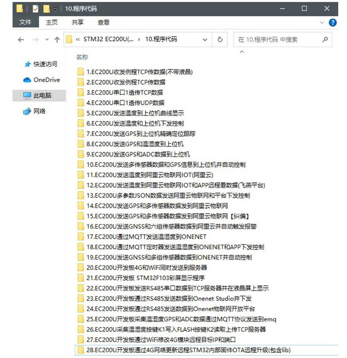Click folder icon of 25.EC200U MQTT协议发送到emq

[x=81, y=319]
